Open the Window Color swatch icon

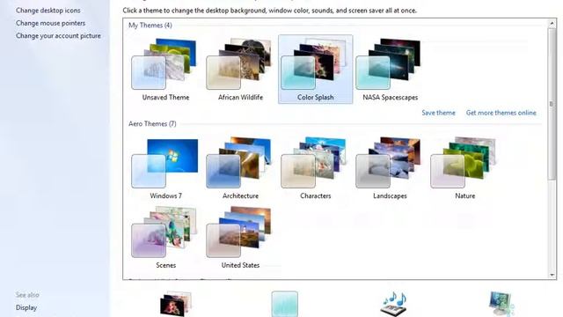[284, 304]
